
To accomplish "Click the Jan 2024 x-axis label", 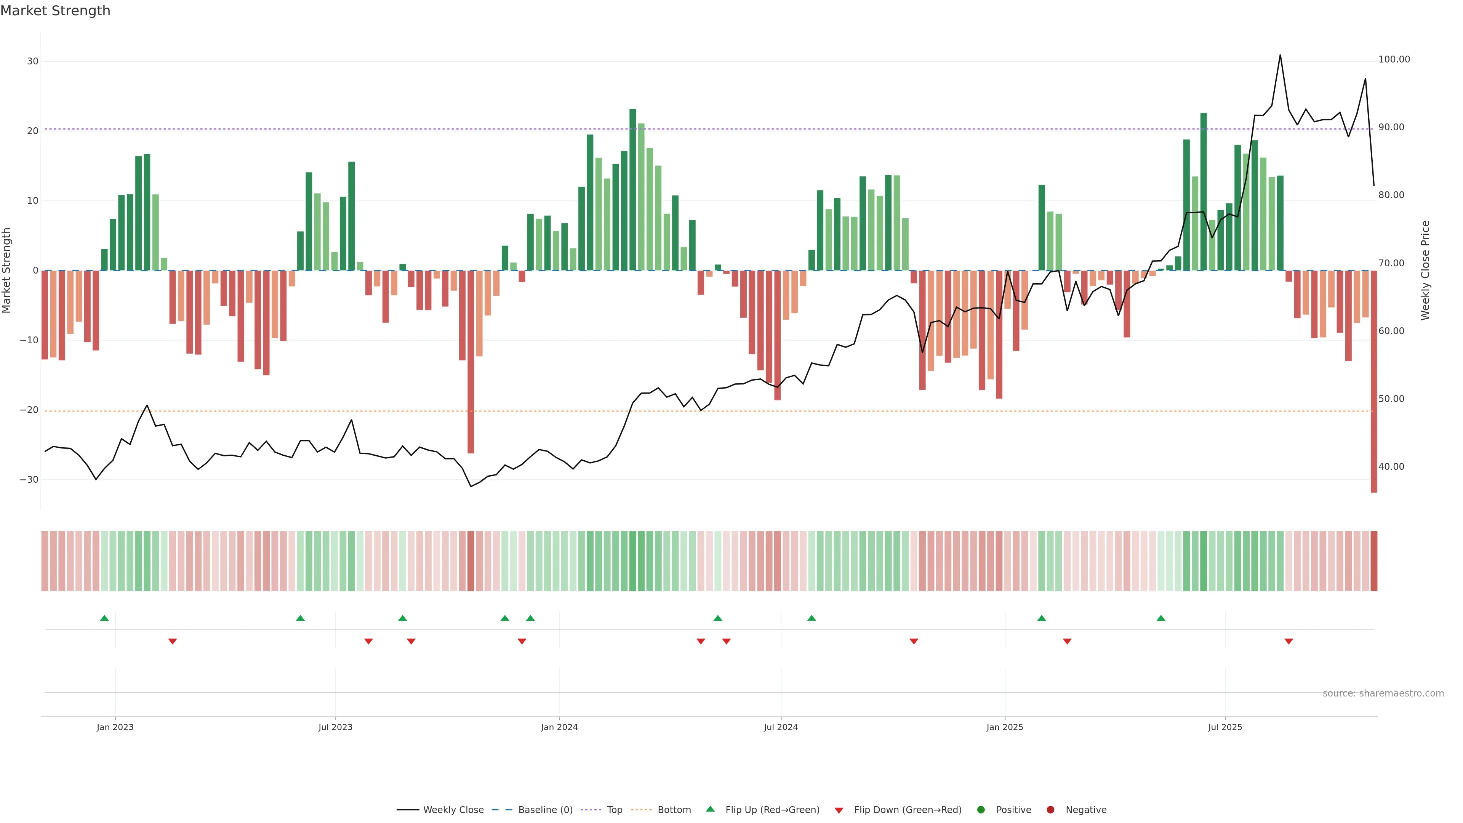I will (559, 727).
